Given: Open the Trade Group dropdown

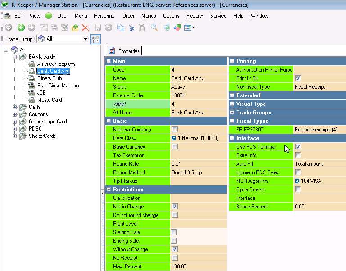Looking at the screenshot, I should coord(85,39).
